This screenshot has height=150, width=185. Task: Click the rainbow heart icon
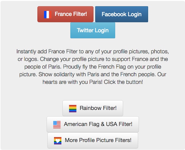click(x=58, y=141)
